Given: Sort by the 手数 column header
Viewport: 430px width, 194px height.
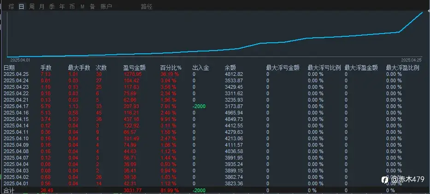Looking at the screenshot, I should (x=46, y=68).
